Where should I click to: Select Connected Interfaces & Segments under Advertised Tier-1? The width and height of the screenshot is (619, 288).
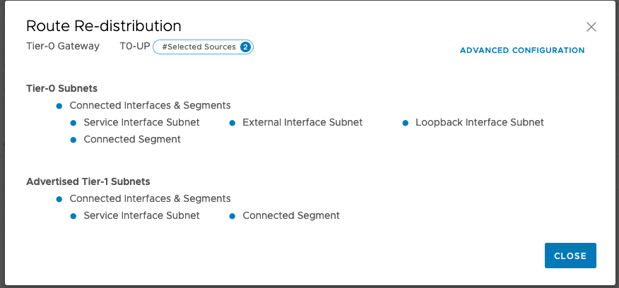coord(150,199)
